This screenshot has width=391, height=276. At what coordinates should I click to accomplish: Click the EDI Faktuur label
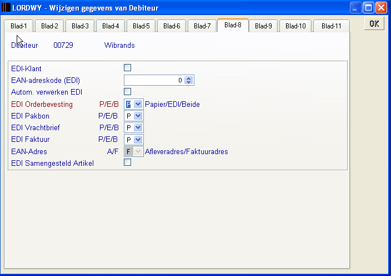point(31,139)
